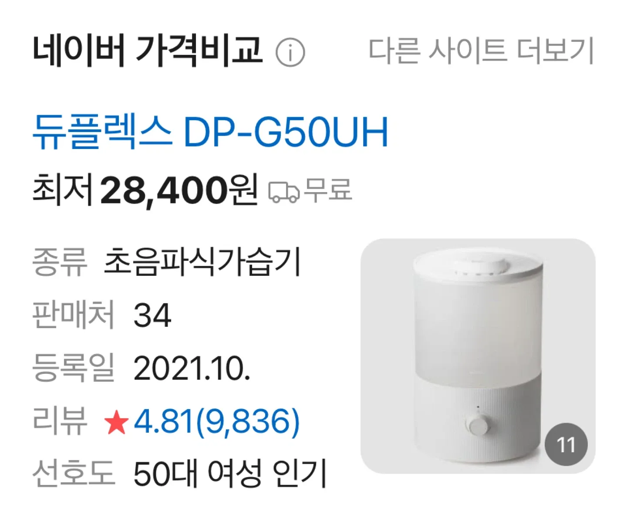Select the 초음파식가습기 type value
This screenshot has height=515, width=627.
(202, 261)
